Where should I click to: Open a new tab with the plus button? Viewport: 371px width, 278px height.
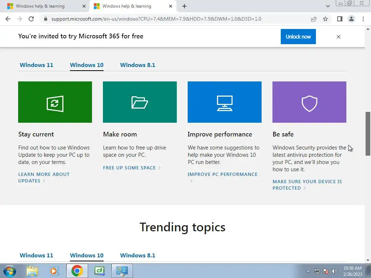pyautogui.click(x=184, y=6)
